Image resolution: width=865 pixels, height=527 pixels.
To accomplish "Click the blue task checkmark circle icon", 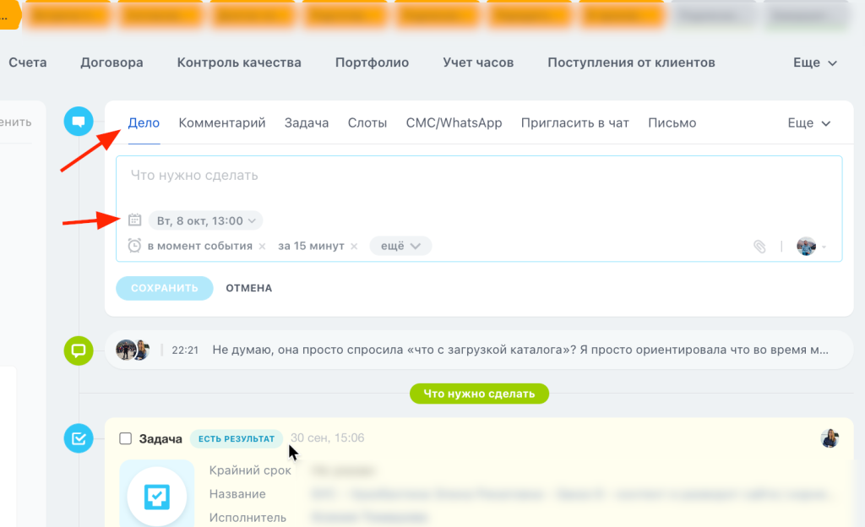I will (x=79, y=438).
